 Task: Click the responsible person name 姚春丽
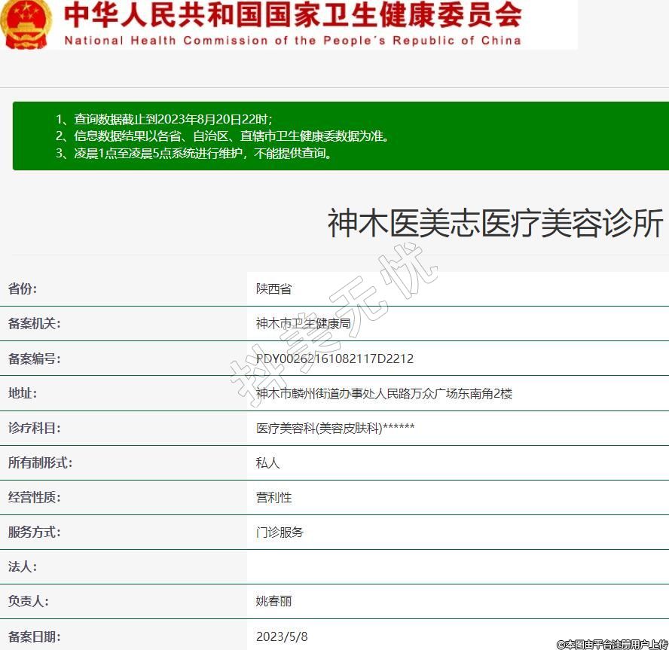pyautogui.click(x=273, y=601)
